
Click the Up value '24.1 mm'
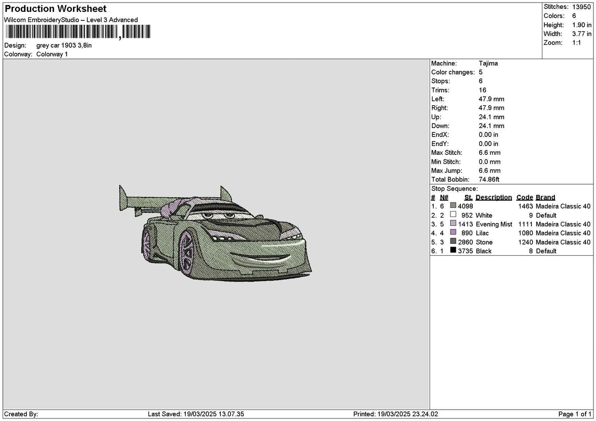click(x=491, y=117)
